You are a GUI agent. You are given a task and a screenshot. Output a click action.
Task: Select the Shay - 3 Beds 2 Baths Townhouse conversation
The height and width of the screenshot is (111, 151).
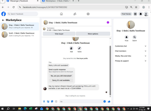20,26
